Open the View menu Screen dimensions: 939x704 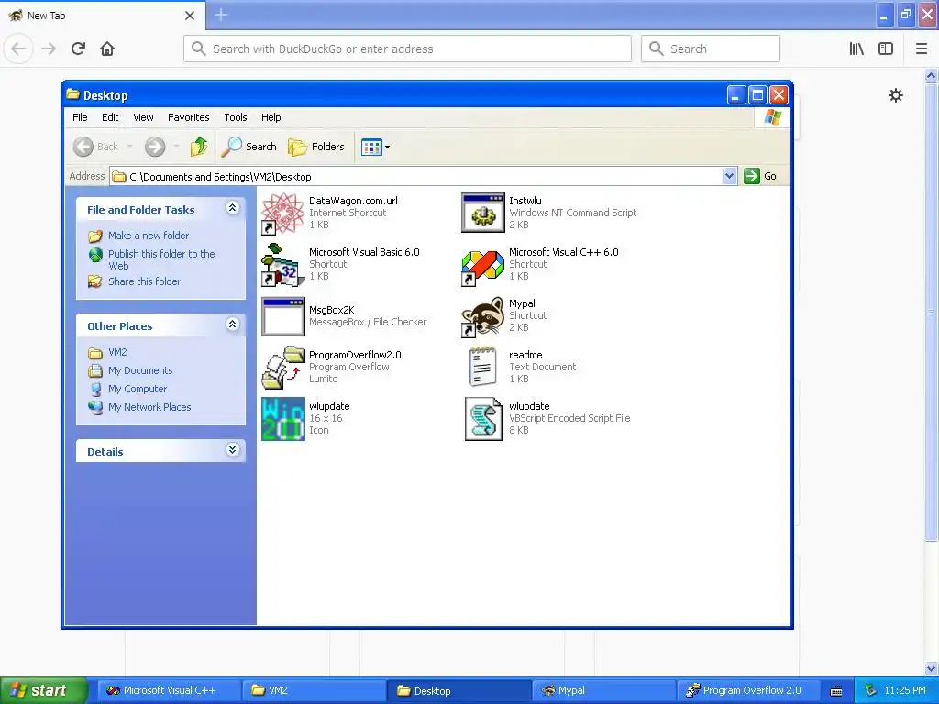(143, 117)
